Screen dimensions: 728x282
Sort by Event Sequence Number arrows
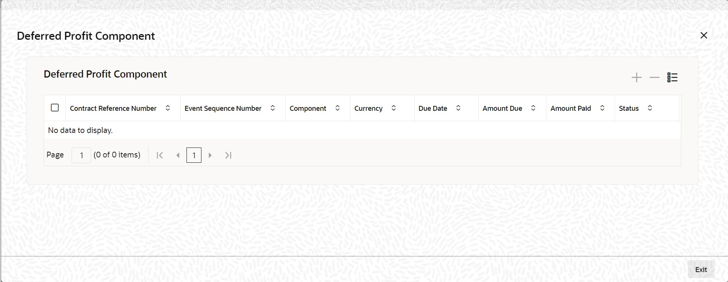(x=273, y=108)
